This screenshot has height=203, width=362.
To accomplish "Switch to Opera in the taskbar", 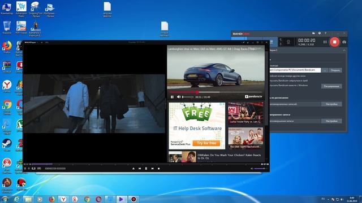I will tap(98, 199).
